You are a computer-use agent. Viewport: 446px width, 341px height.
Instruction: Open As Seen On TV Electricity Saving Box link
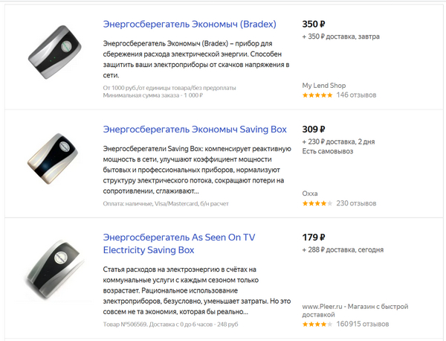(x=179, y=243)
